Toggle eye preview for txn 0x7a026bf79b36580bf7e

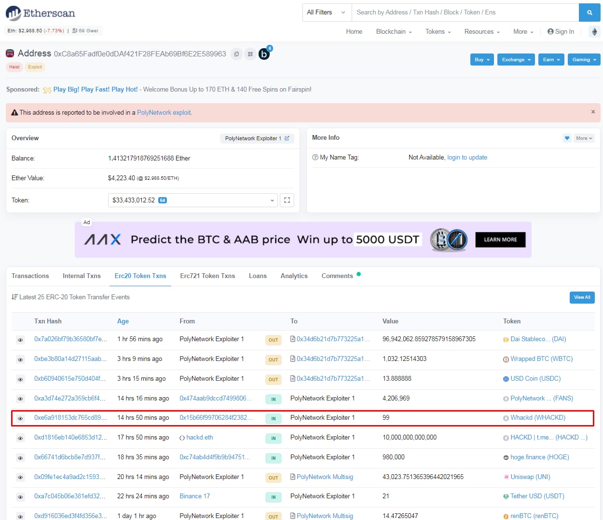(x=20, y=340)
